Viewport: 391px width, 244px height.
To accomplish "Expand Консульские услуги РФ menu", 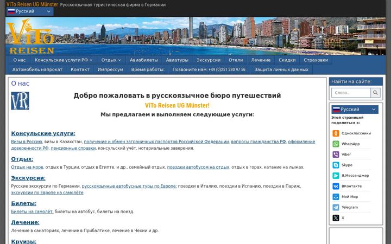I will pos(64,60).
